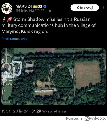Click the Storm Shadow missiles post text
This screenshot has height=121, width=107.
[x=49, y=25]
